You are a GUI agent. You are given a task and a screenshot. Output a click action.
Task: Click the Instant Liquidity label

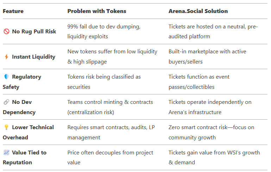tap(33, 57)
